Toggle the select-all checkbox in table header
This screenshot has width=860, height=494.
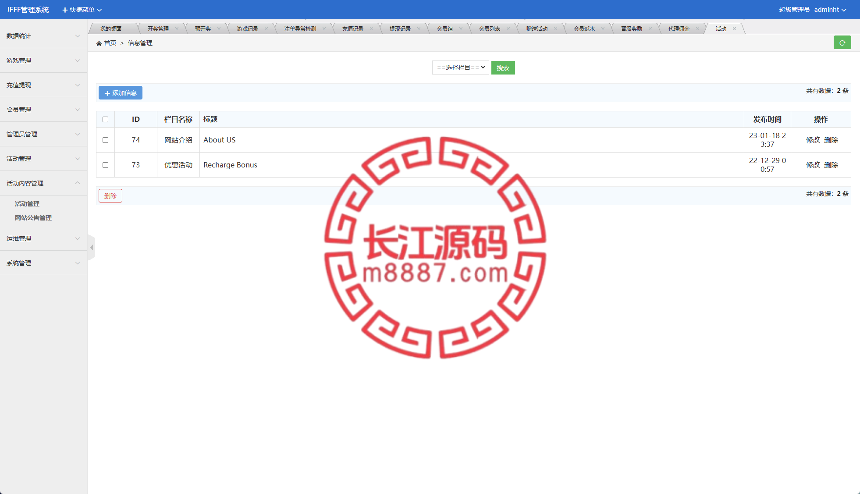coord(105,120)
